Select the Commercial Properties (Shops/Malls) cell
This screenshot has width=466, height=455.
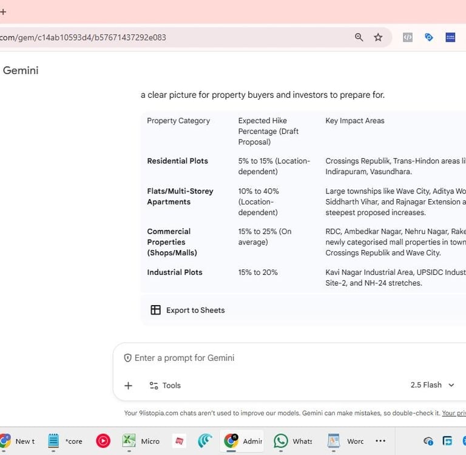[172, 242]
